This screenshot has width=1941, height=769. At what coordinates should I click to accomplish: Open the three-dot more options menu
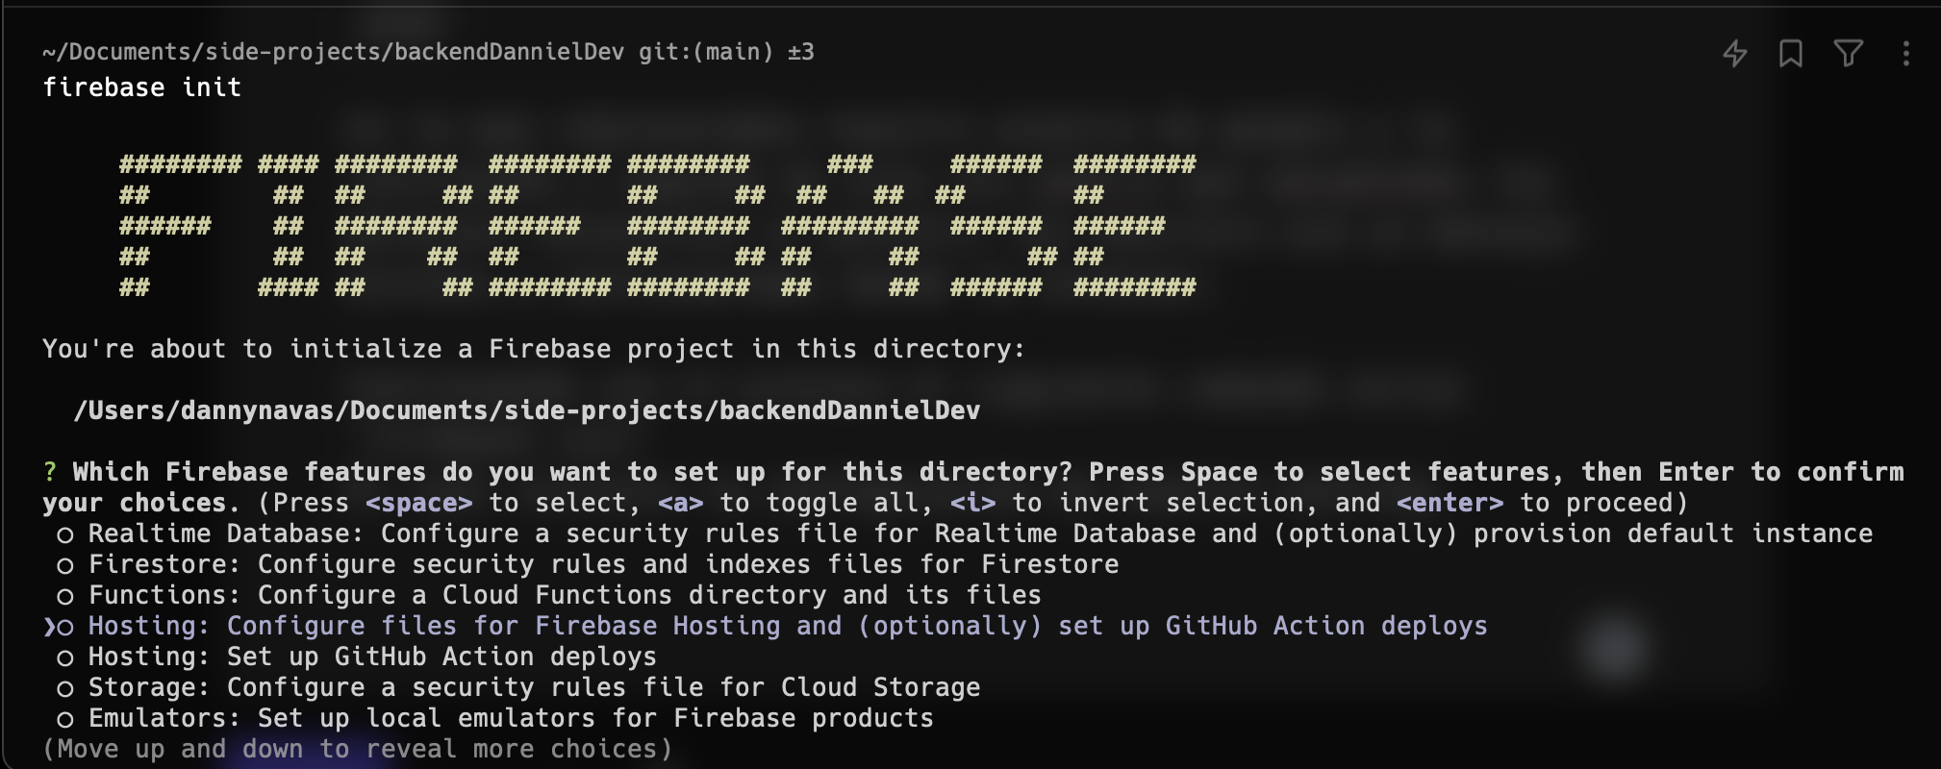[x=1905, y=53]
